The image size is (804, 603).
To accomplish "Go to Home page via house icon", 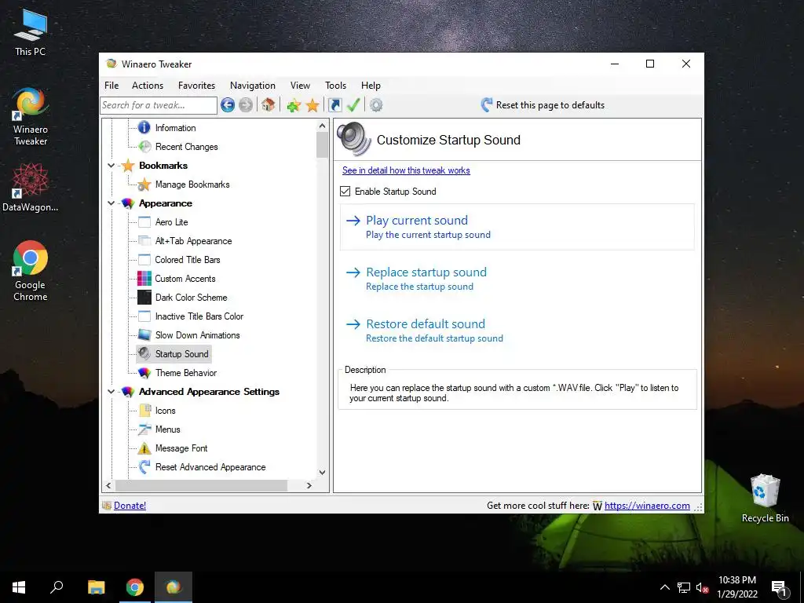I will click(269, 105).
